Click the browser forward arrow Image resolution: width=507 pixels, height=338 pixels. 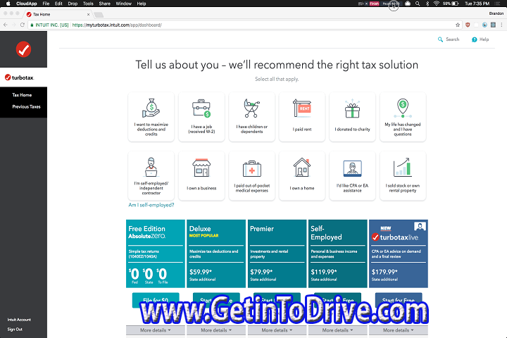click(13, 25)
